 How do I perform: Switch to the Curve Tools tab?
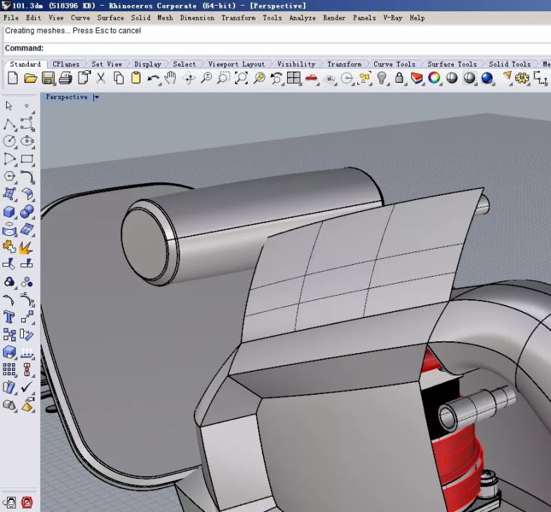tap(393, 64)
